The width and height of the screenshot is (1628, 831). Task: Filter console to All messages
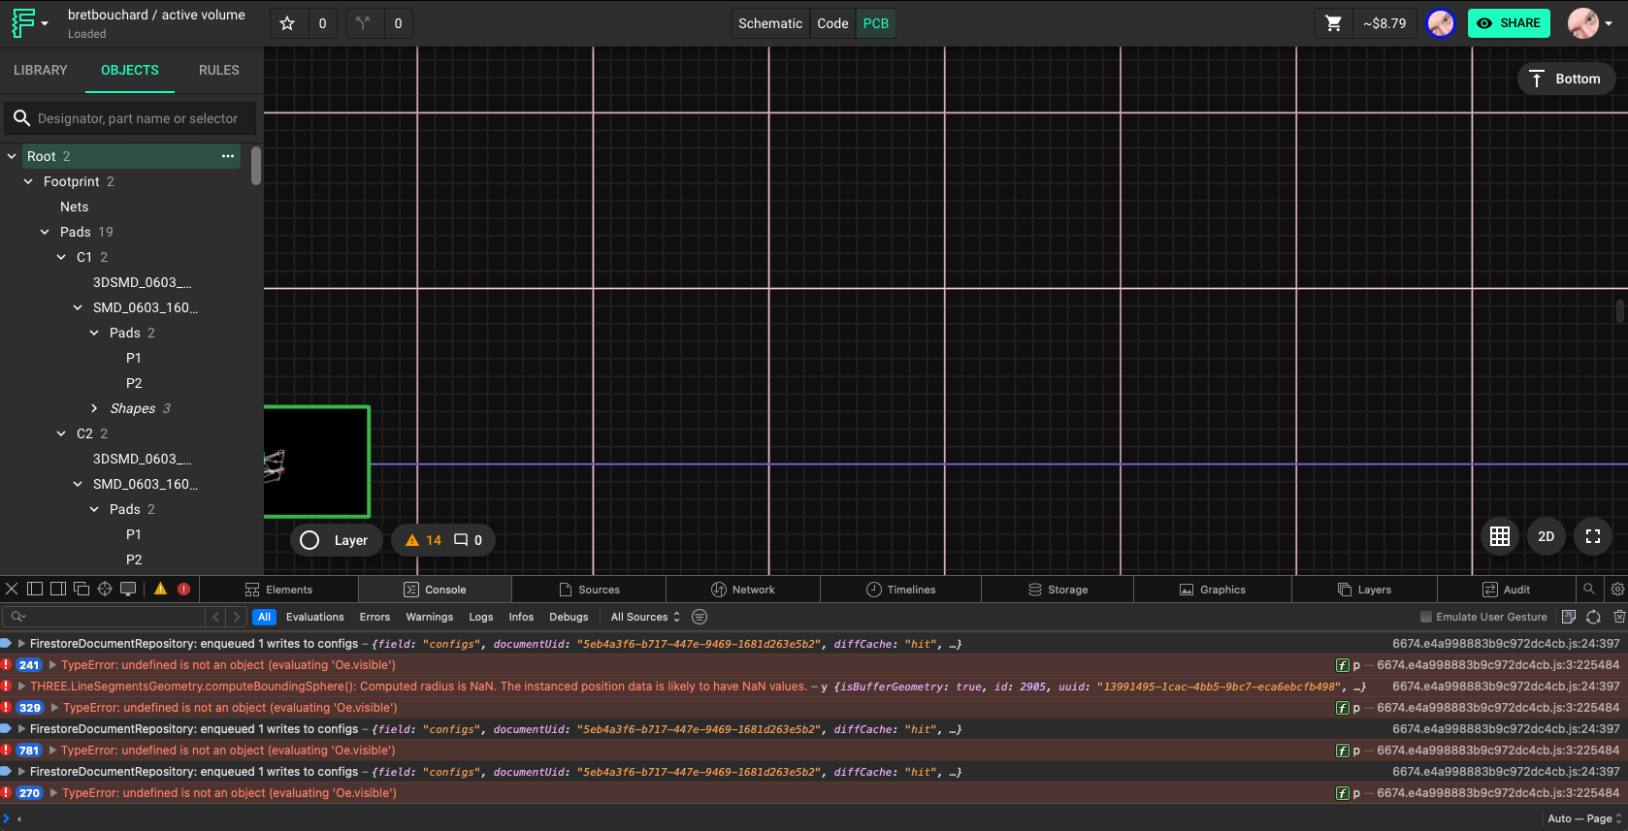pos(264,617)
